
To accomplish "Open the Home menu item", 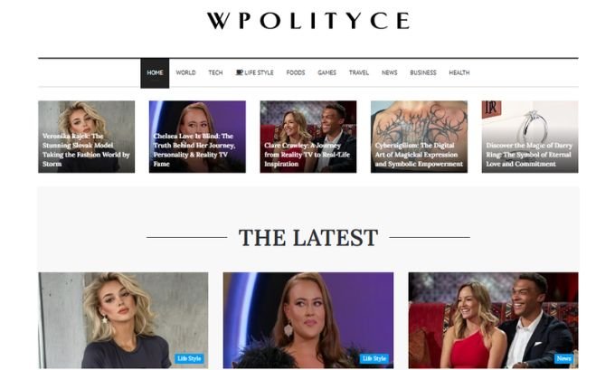I will point(155,73).
